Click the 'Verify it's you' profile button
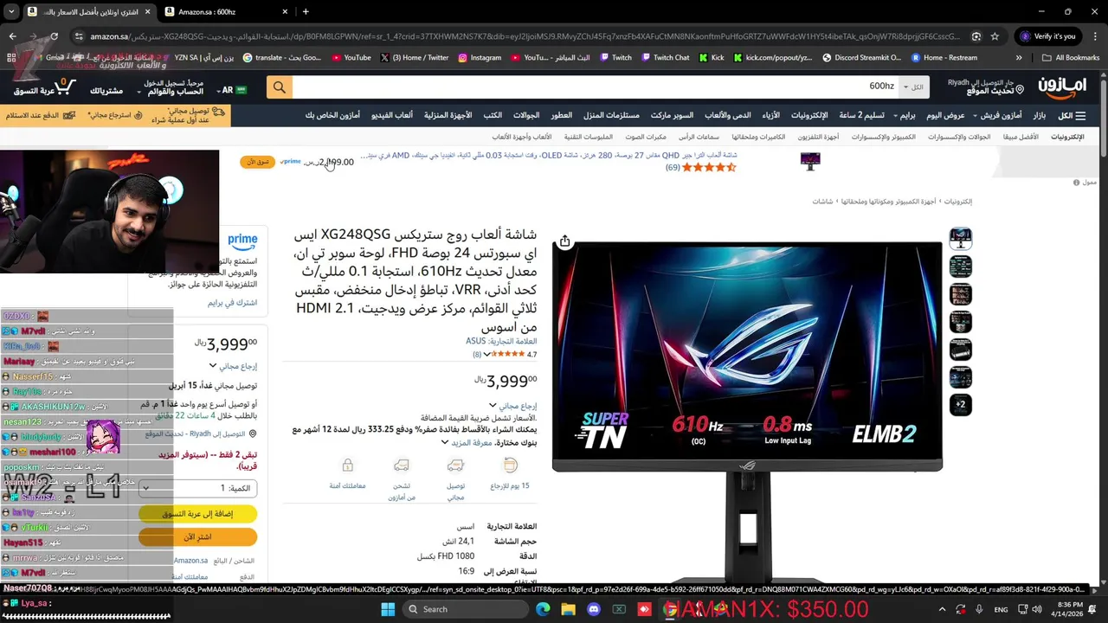The width and height of the screenshot is (1108, 623). point(1047,36)
